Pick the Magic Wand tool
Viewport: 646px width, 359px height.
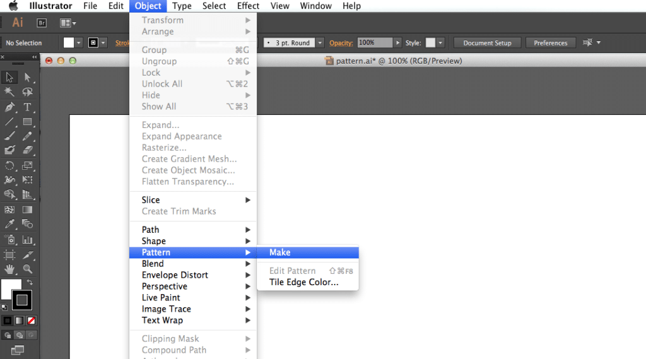[9, 92]
